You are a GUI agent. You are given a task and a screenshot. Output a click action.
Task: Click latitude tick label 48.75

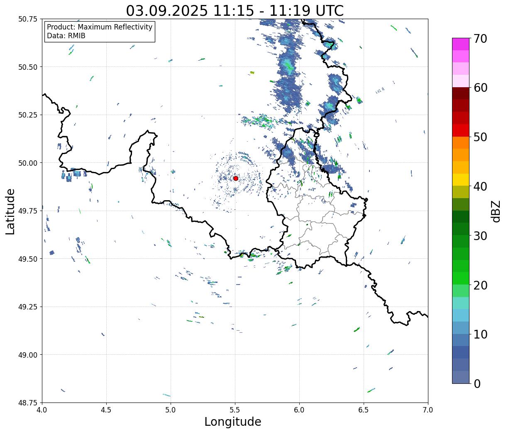pyautogui.click(x=28, y=403)
